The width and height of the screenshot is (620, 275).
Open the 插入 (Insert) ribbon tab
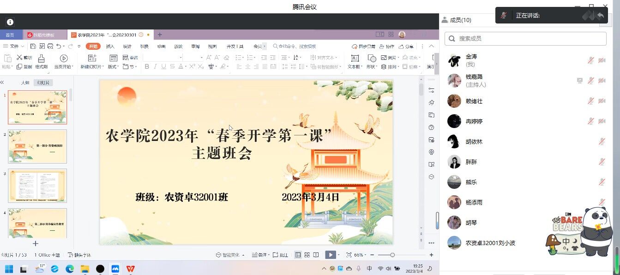tap(110, 47)
